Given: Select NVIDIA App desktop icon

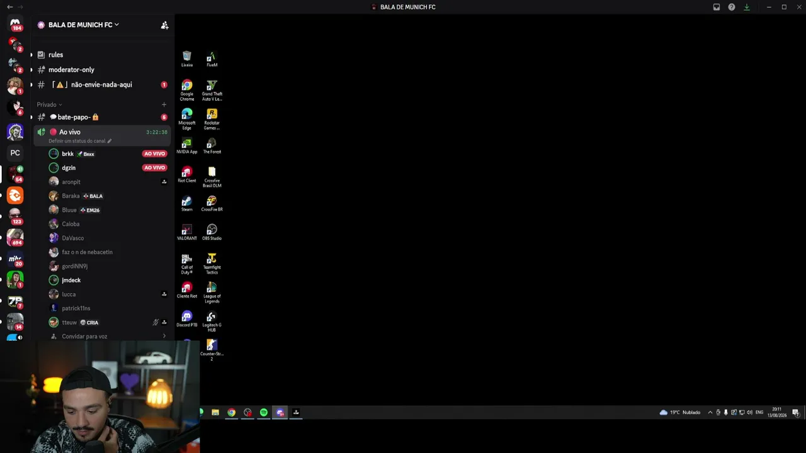Looking at the screenshot, I should pyautogui.click(x=187, y=146).
